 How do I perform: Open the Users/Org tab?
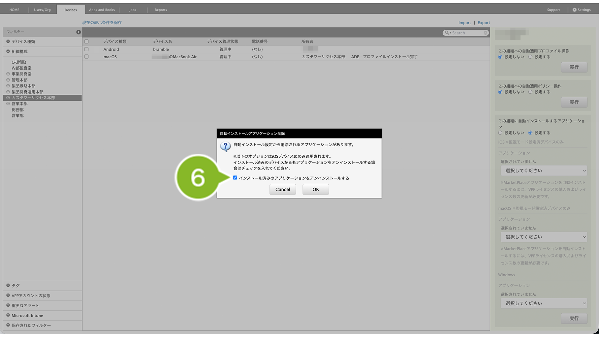pyautogui.click(x=42, y=10)
